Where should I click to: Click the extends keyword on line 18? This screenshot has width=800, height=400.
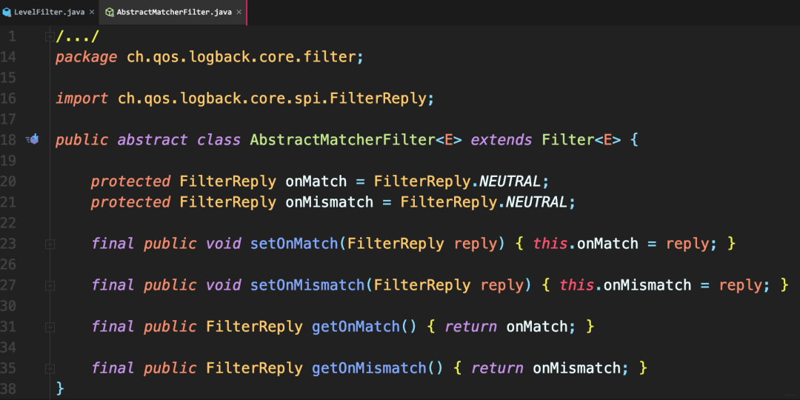[x=501, y=139]
